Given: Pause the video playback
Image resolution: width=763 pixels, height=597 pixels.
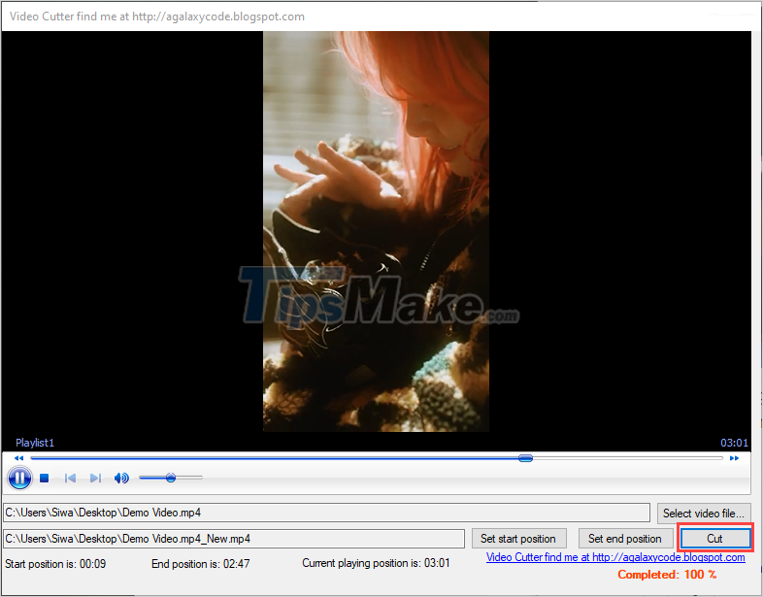Looking at the screenshot, I should click(20, 478).
